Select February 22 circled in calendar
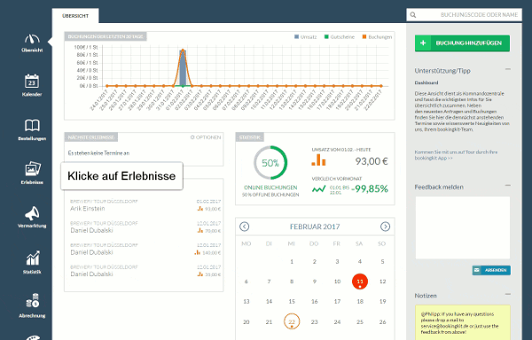Image resolution: width=532 pixels, height=340 pixels. pos(292,321)
